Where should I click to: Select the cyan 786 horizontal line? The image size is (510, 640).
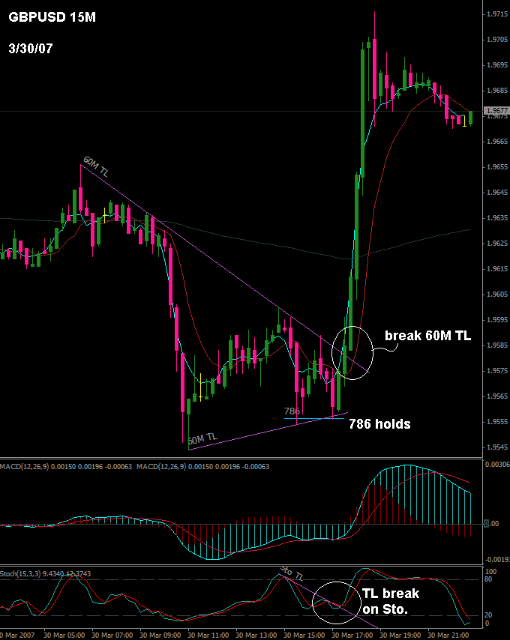[x=314, y=418]
